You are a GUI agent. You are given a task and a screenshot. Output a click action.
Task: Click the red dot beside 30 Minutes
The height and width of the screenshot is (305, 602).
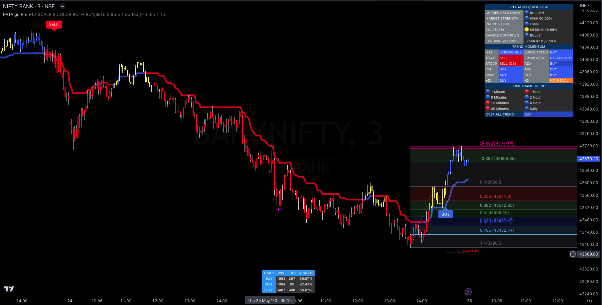[x=488, y=109]
